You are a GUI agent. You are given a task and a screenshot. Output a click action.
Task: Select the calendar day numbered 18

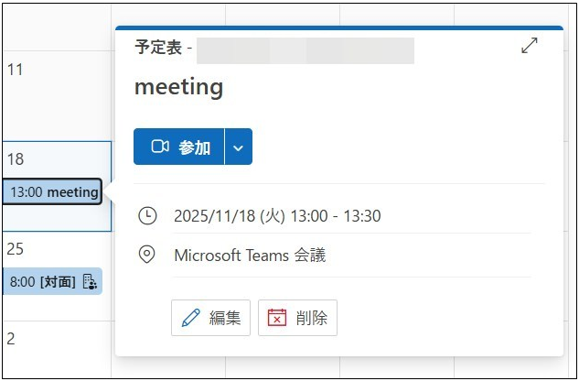tap(16, 159)
